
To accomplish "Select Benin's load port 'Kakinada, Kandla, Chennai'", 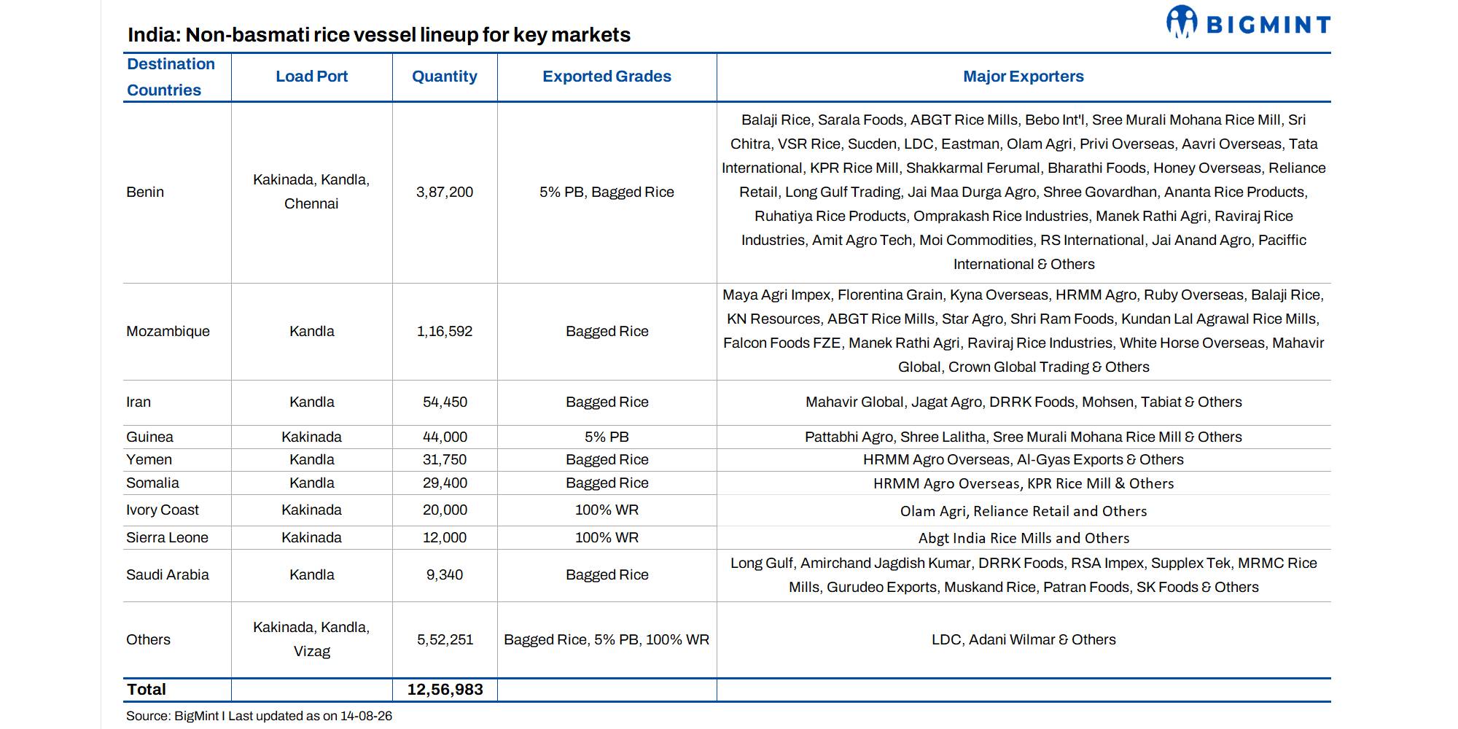I will 311,192.
